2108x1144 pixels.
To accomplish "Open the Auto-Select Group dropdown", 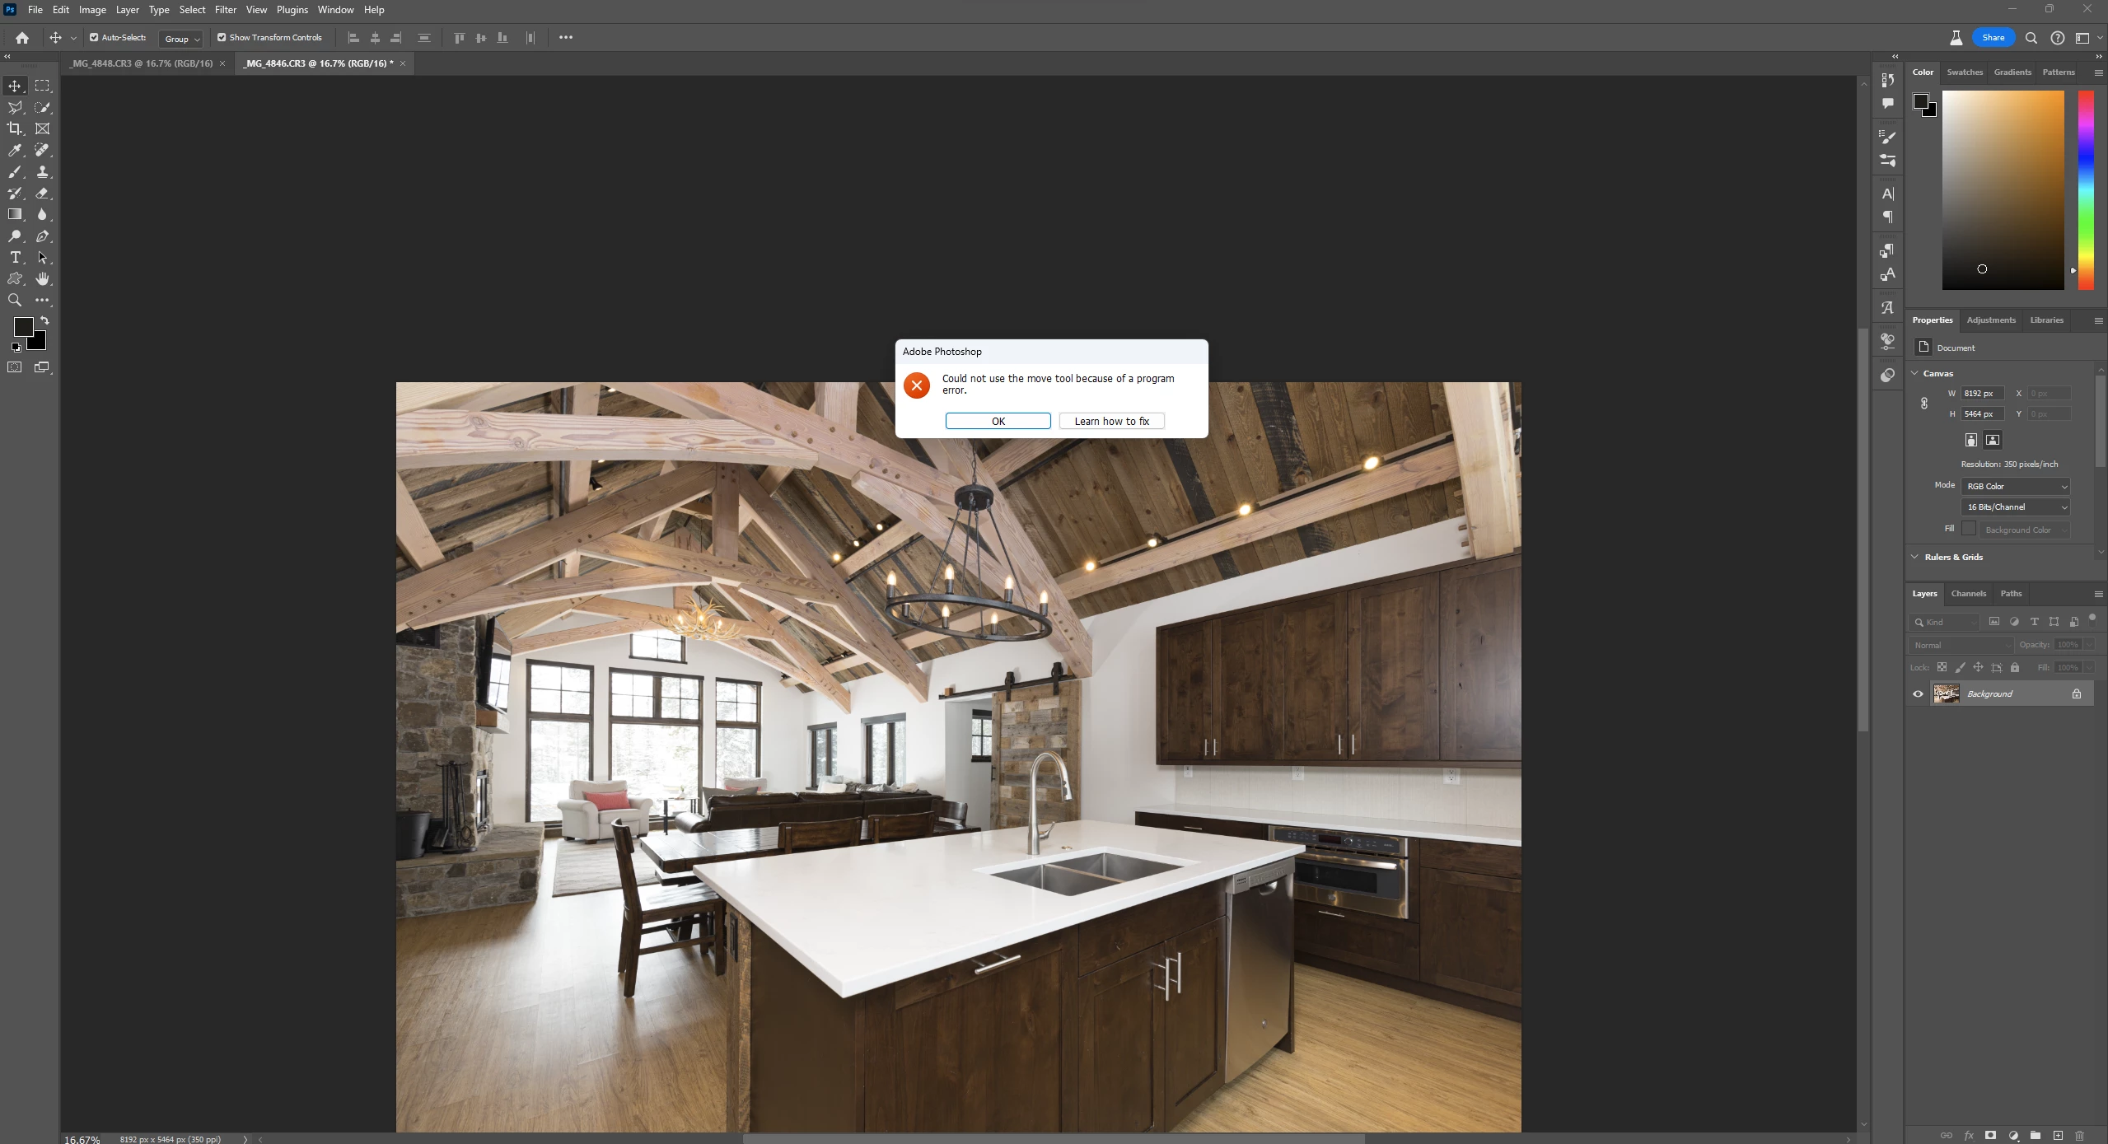I will pyautogui.click(x=181, y=39).
